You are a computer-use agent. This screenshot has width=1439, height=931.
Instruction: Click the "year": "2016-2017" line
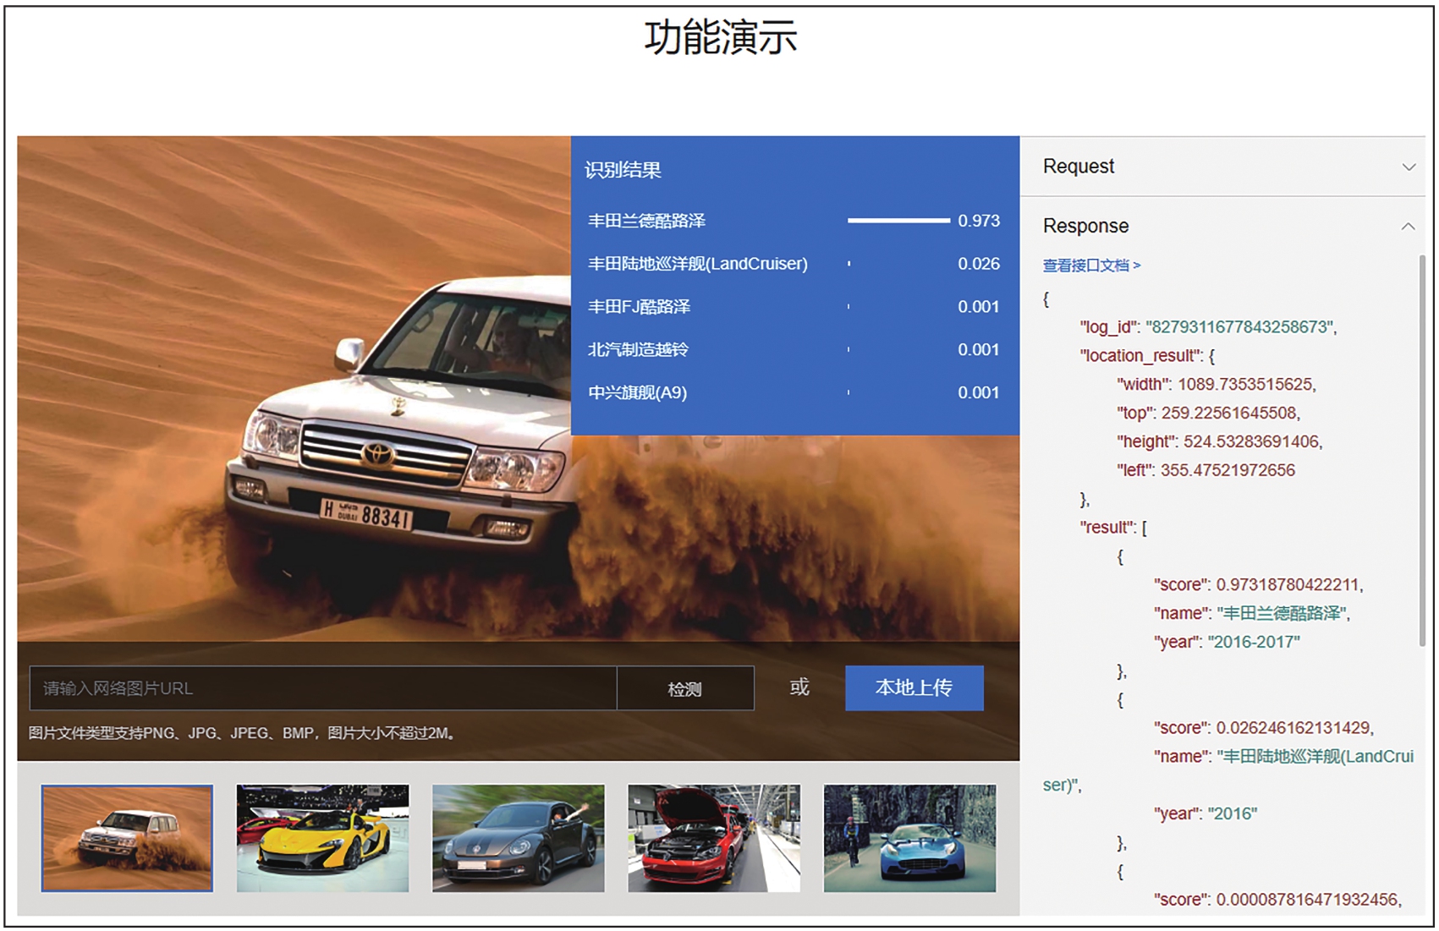(1227, 642)
